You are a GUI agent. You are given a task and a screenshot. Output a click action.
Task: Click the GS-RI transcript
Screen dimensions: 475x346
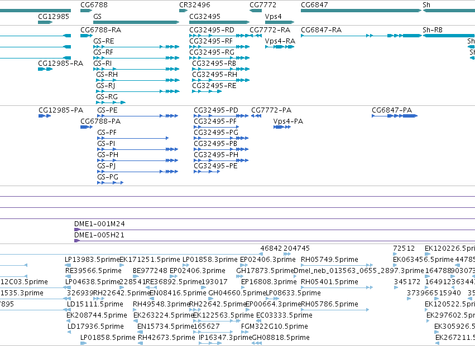pyautogui.click(x=136, y=69)
